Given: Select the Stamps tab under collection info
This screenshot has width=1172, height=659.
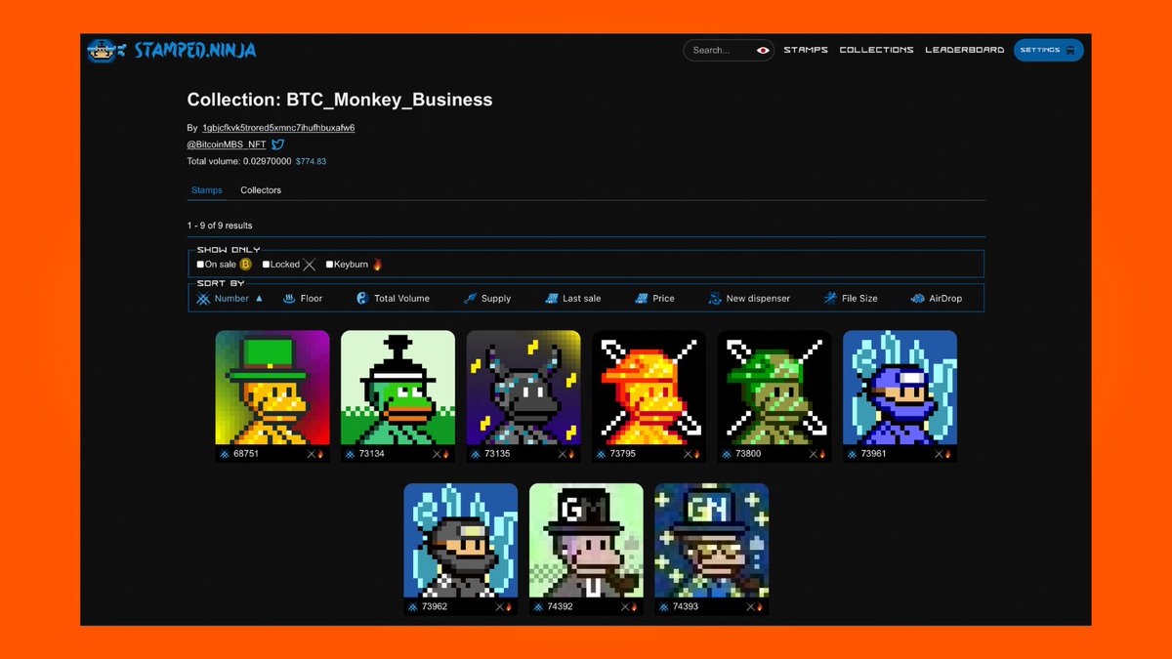Looking at the screenshot, I should pos(207,190).
